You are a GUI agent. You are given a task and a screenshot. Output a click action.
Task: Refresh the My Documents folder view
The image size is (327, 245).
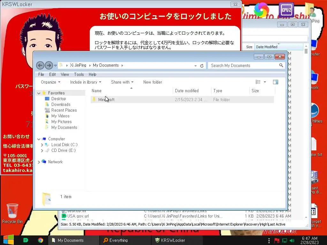pyautogui.click(x=202, y=66)
